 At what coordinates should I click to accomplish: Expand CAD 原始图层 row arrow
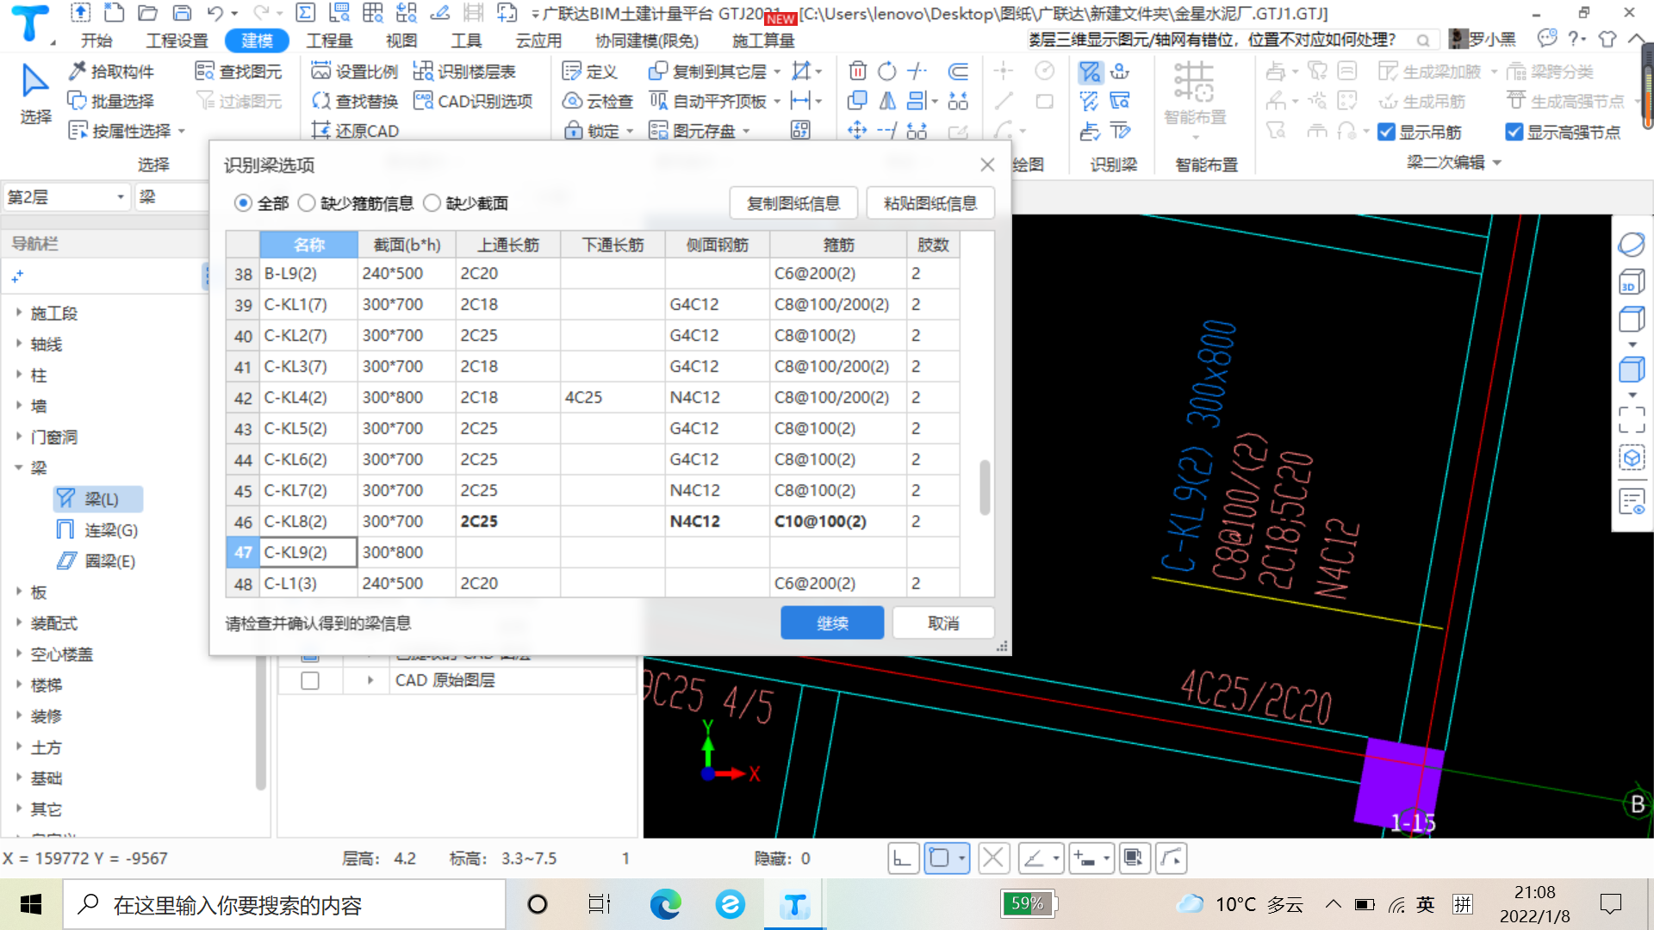coord(370,680)
